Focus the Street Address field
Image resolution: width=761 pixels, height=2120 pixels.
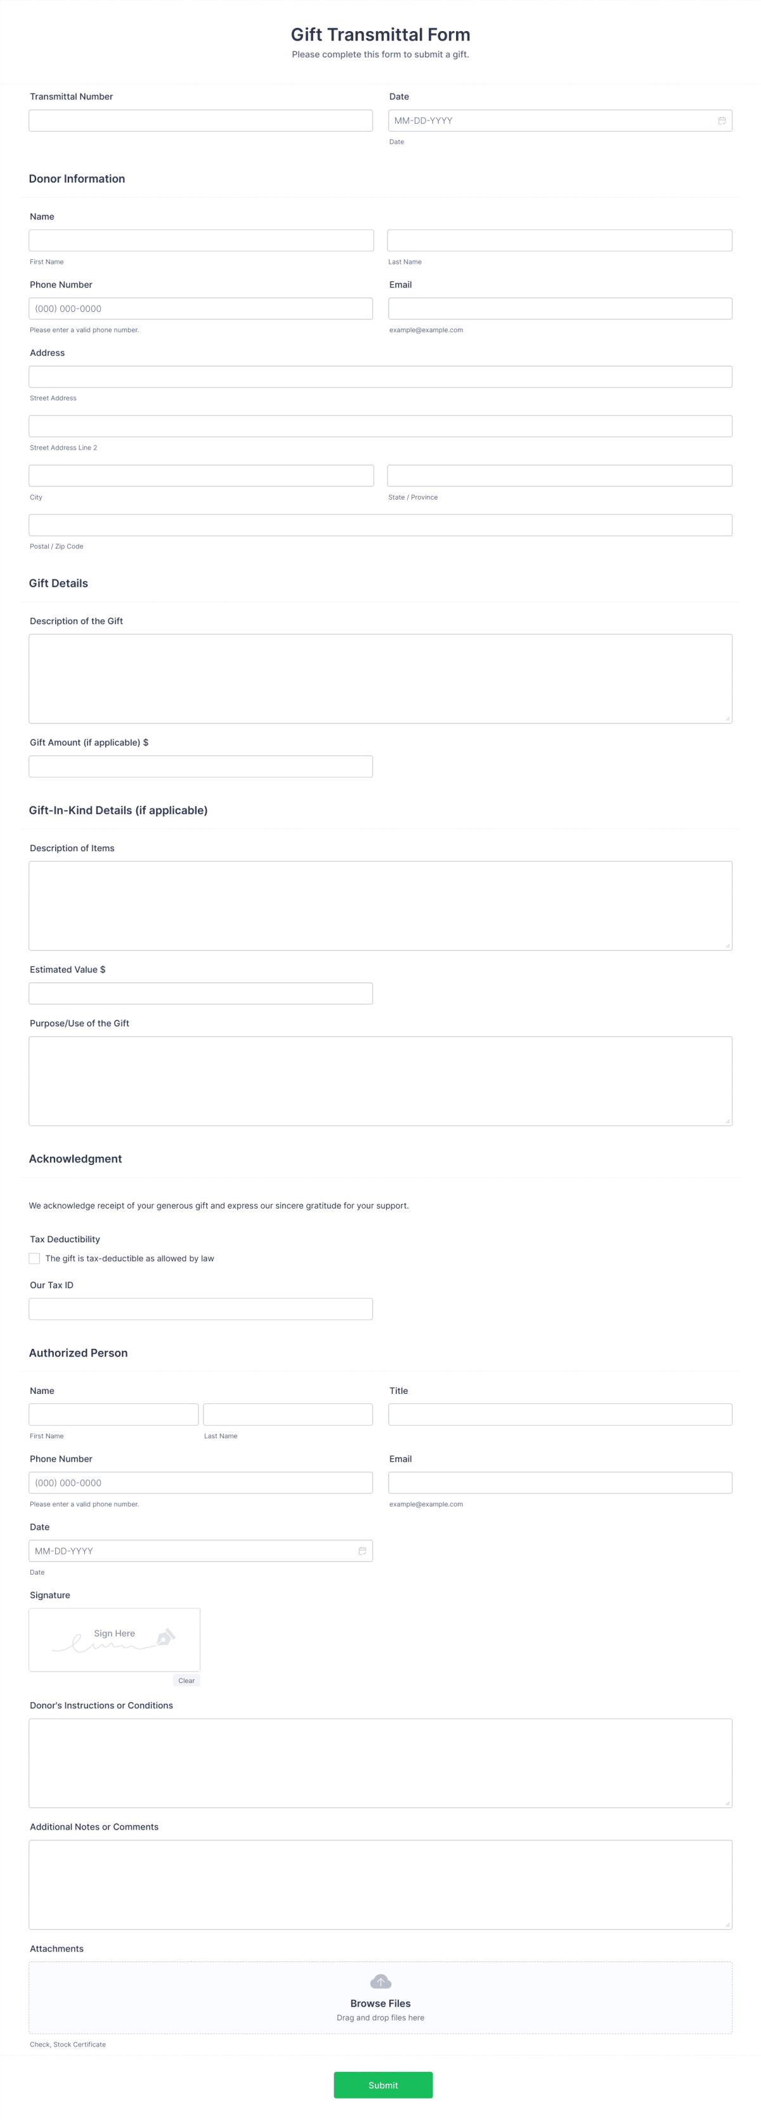point(381,376)
